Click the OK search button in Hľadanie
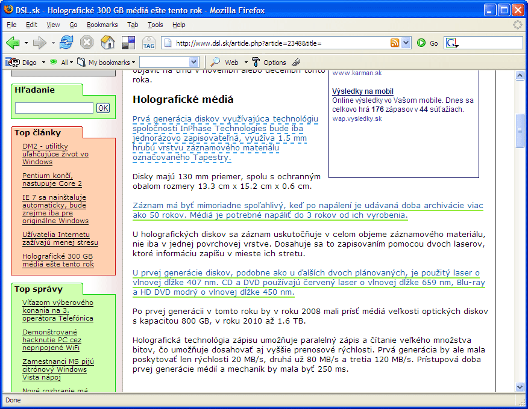 click(103, 108)
